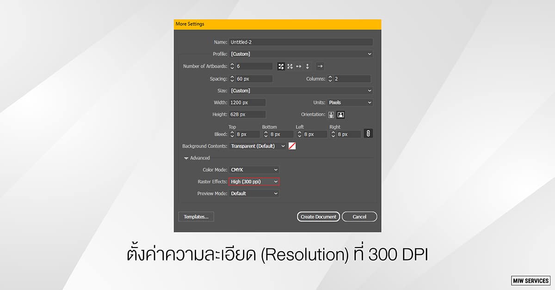This screenshot has height=290, width=555.
Task: Choose the Arrange by Column layout icon
Action: coord(307,66)
